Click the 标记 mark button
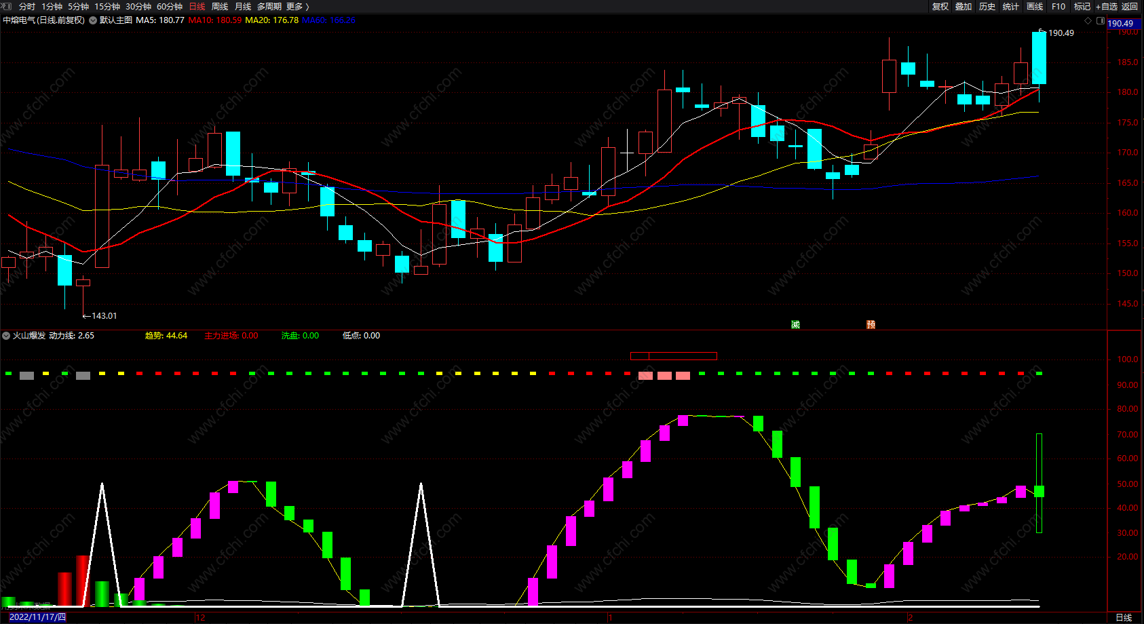1144x624 pixels. point(1082,6)
